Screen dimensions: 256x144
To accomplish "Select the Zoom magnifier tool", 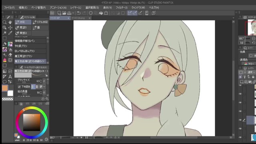I will [x=4, y=22].
